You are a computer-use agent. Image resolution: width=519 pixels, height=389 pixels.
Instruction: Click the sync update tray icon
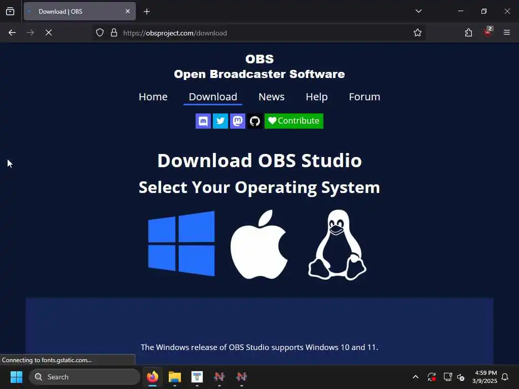pyautogui.click(x=432, y=377)
